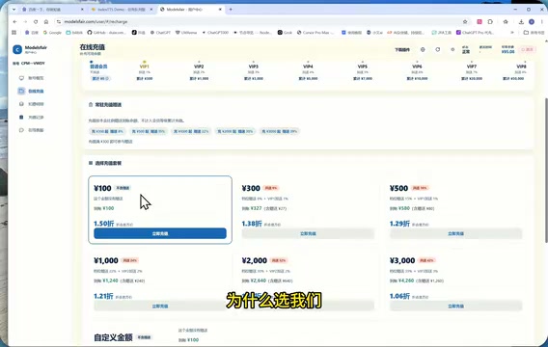Open the GitHub bookmark

(106, 33)
